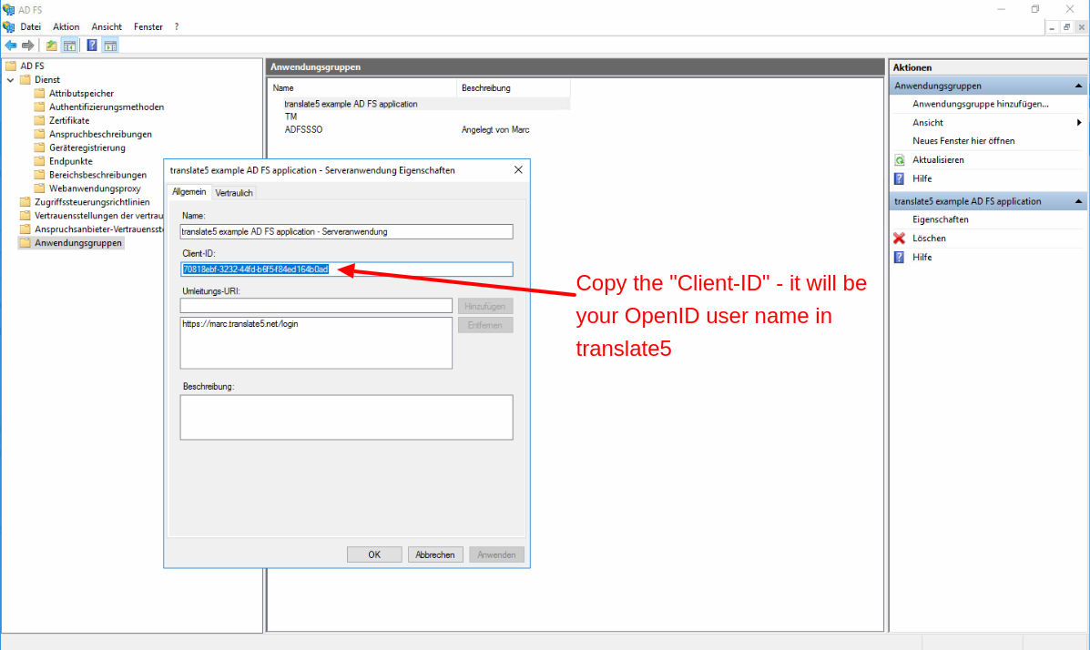
Task: Select the TM application group row
Action: [290, 117]
